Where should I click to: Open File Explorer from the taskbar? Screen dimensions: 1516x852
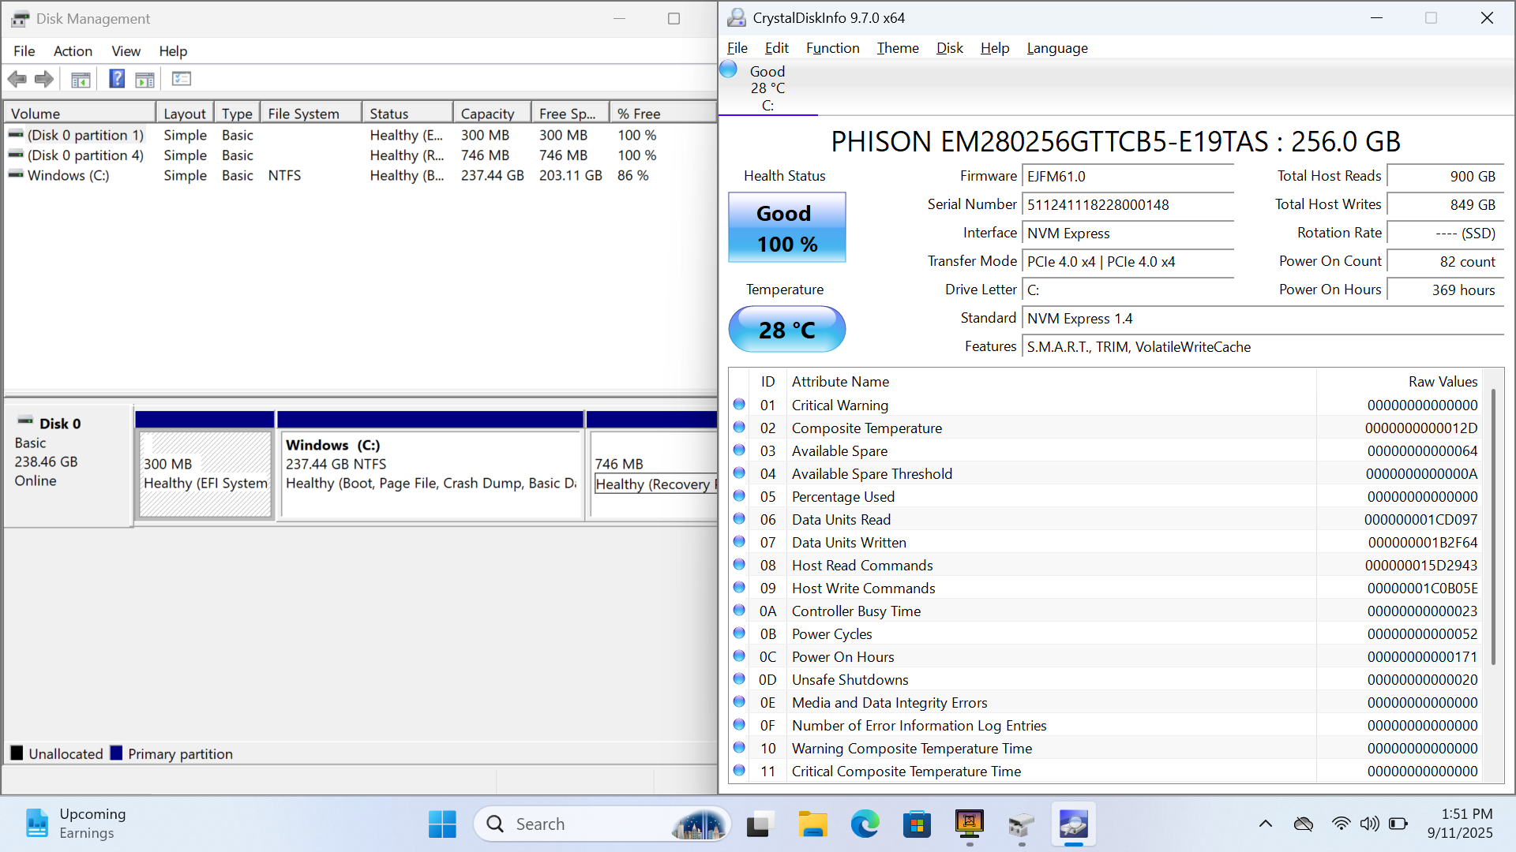(x=812, y=824)
